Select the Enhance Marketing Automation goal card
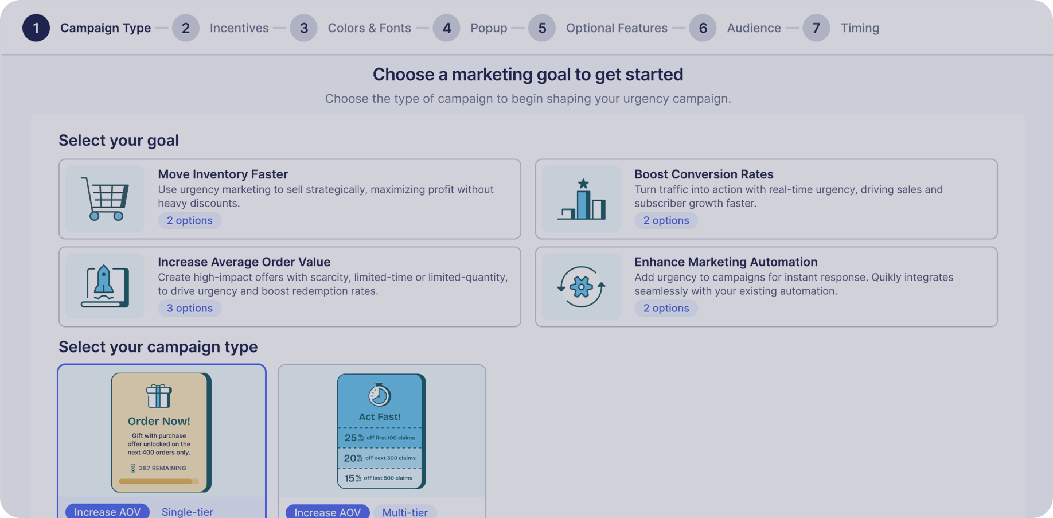Screen dimensions: 1053x518 766,286
